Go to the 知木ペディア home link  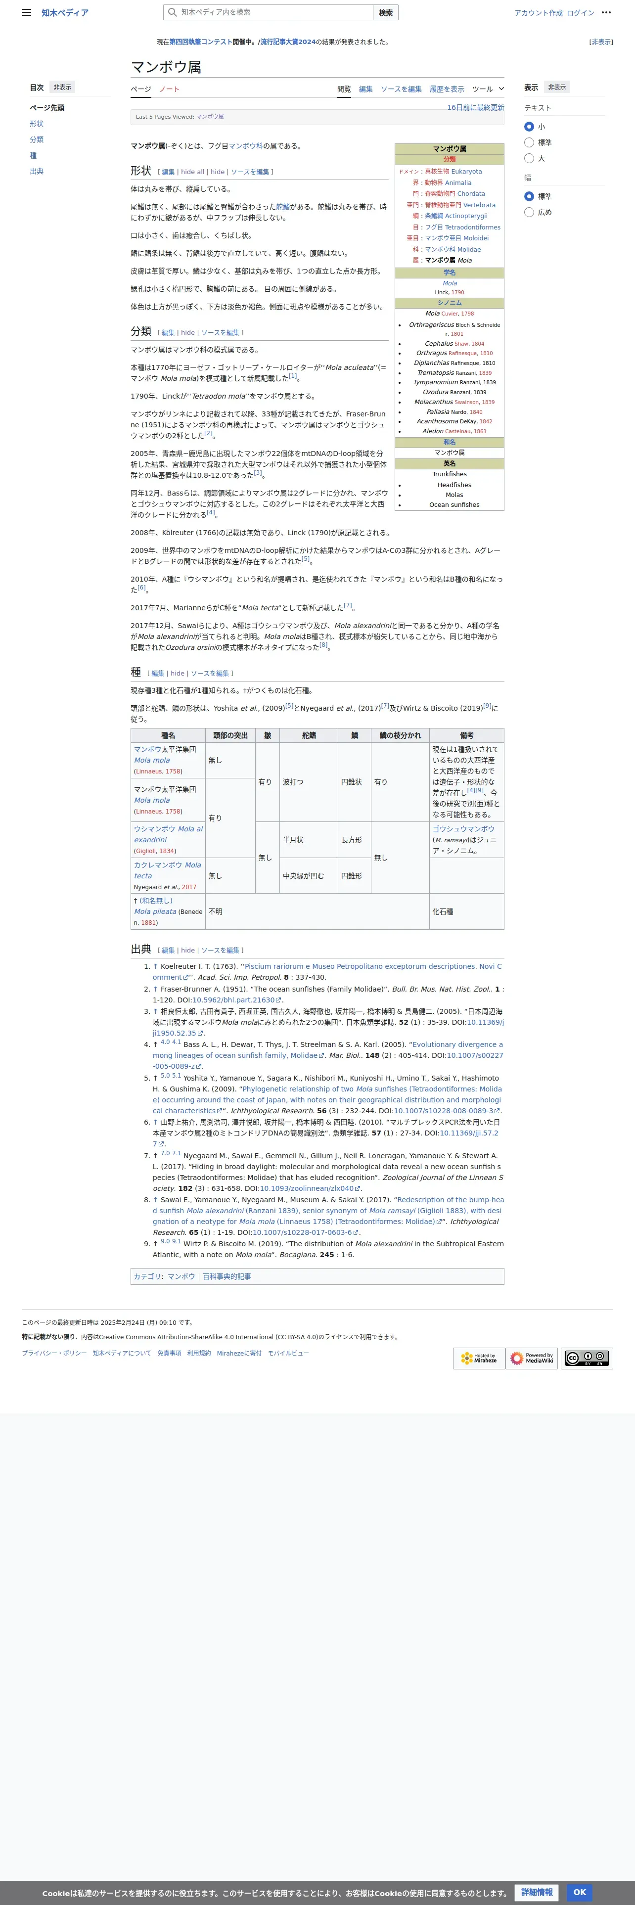[x=65, y=12]
